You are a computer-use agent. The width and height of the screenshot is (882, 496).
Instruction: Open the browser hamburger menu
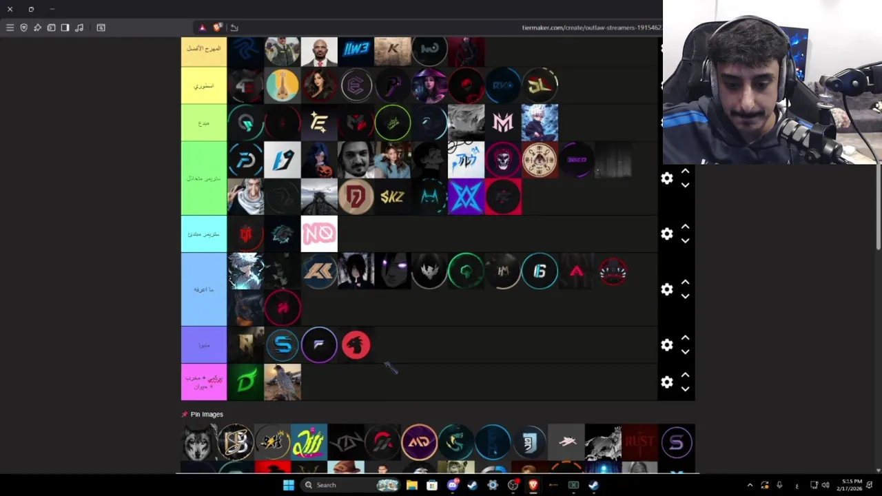(10, 28)
